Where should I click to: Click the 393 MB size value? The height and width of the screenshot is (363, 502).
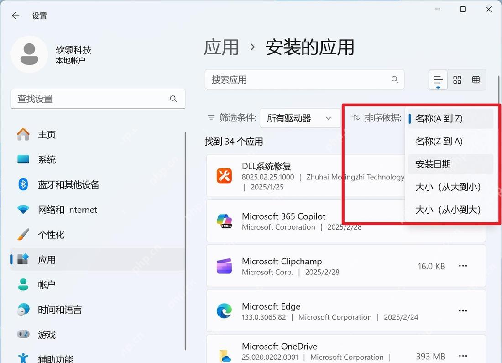tap(431, 356)
